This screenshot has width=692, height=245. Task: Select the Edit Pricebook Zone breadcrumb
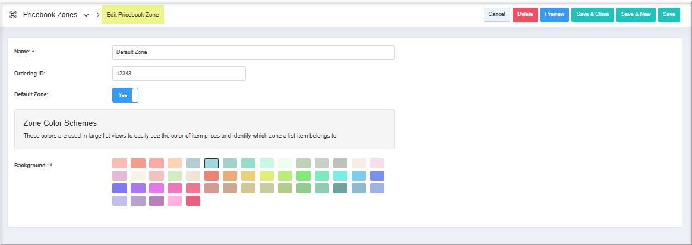[x=132, y=15]
